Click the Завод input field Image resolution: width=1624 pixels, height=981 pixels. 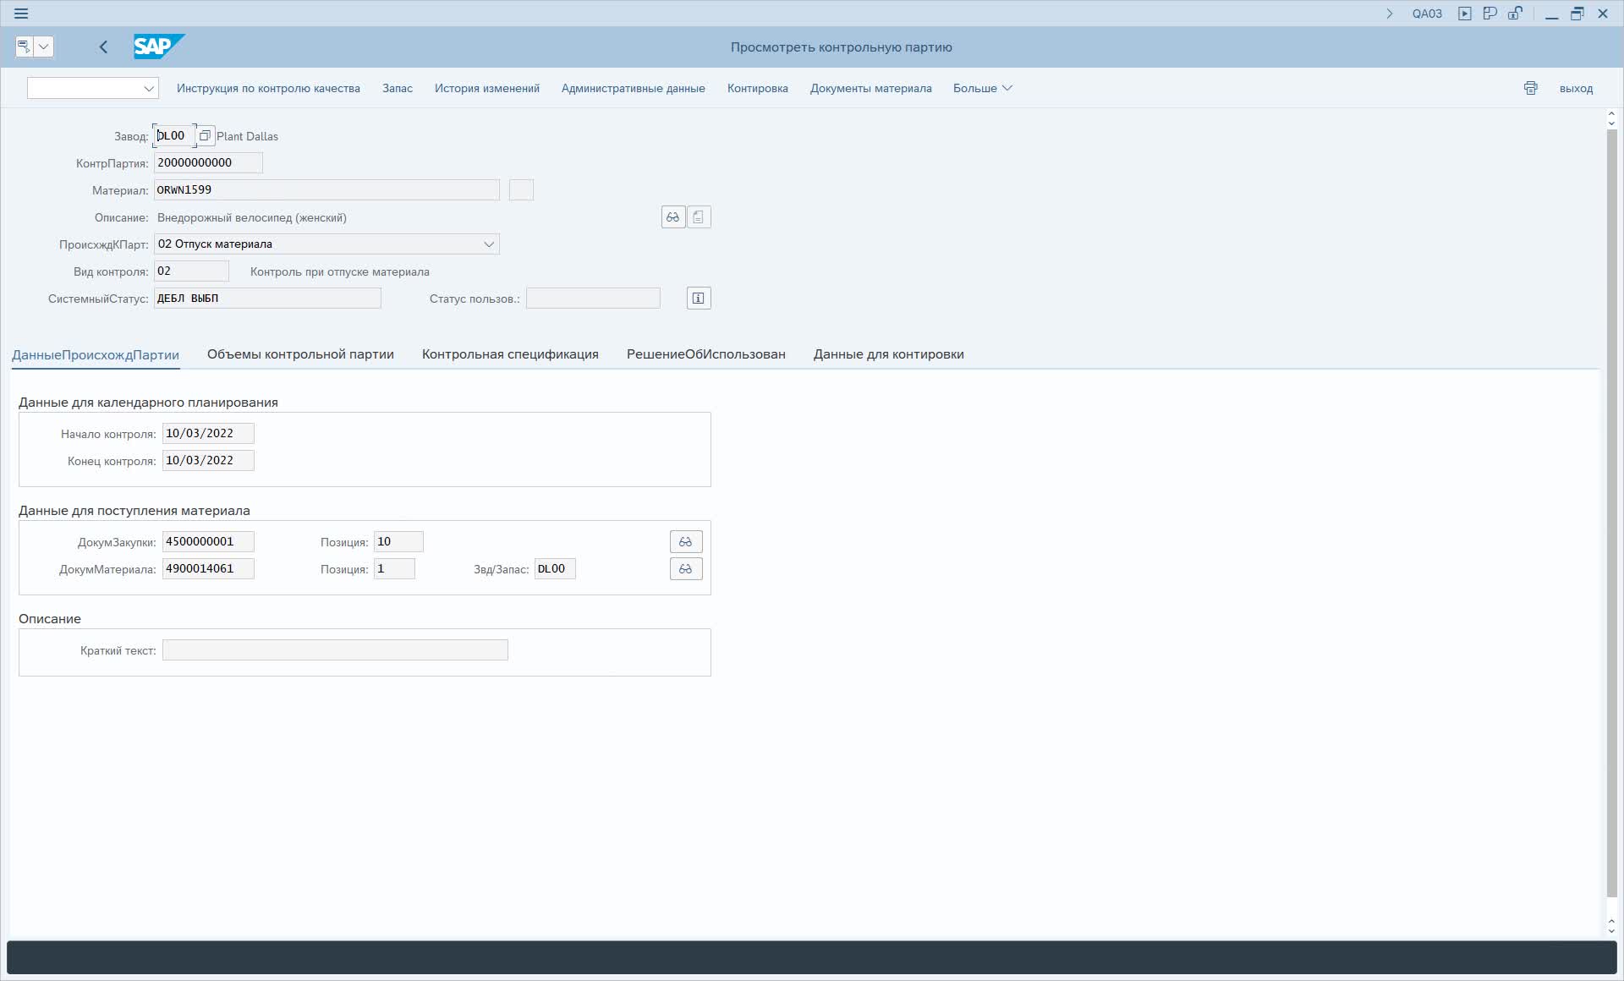pyautogui.click(x=174, y=135)
